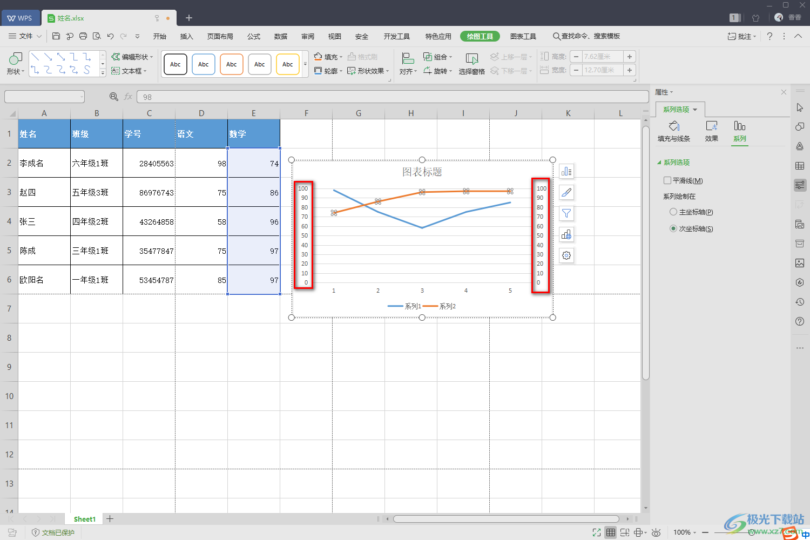Screen dimensions: 810x540
Task: Open the image icon in right sidebar
Action: coord(800,263)
